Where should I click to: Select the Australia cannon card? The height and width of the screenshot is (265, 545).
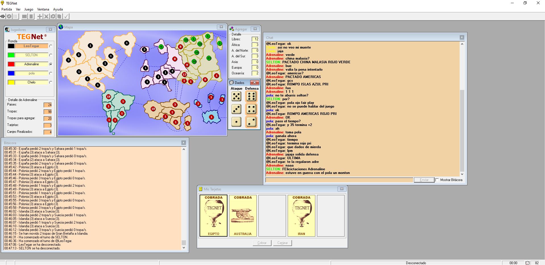tap(243, 216)
